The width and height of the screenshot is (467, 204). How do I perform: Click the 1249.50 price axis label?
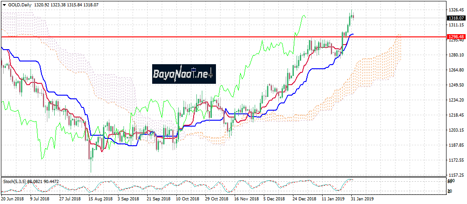point(456,85)
